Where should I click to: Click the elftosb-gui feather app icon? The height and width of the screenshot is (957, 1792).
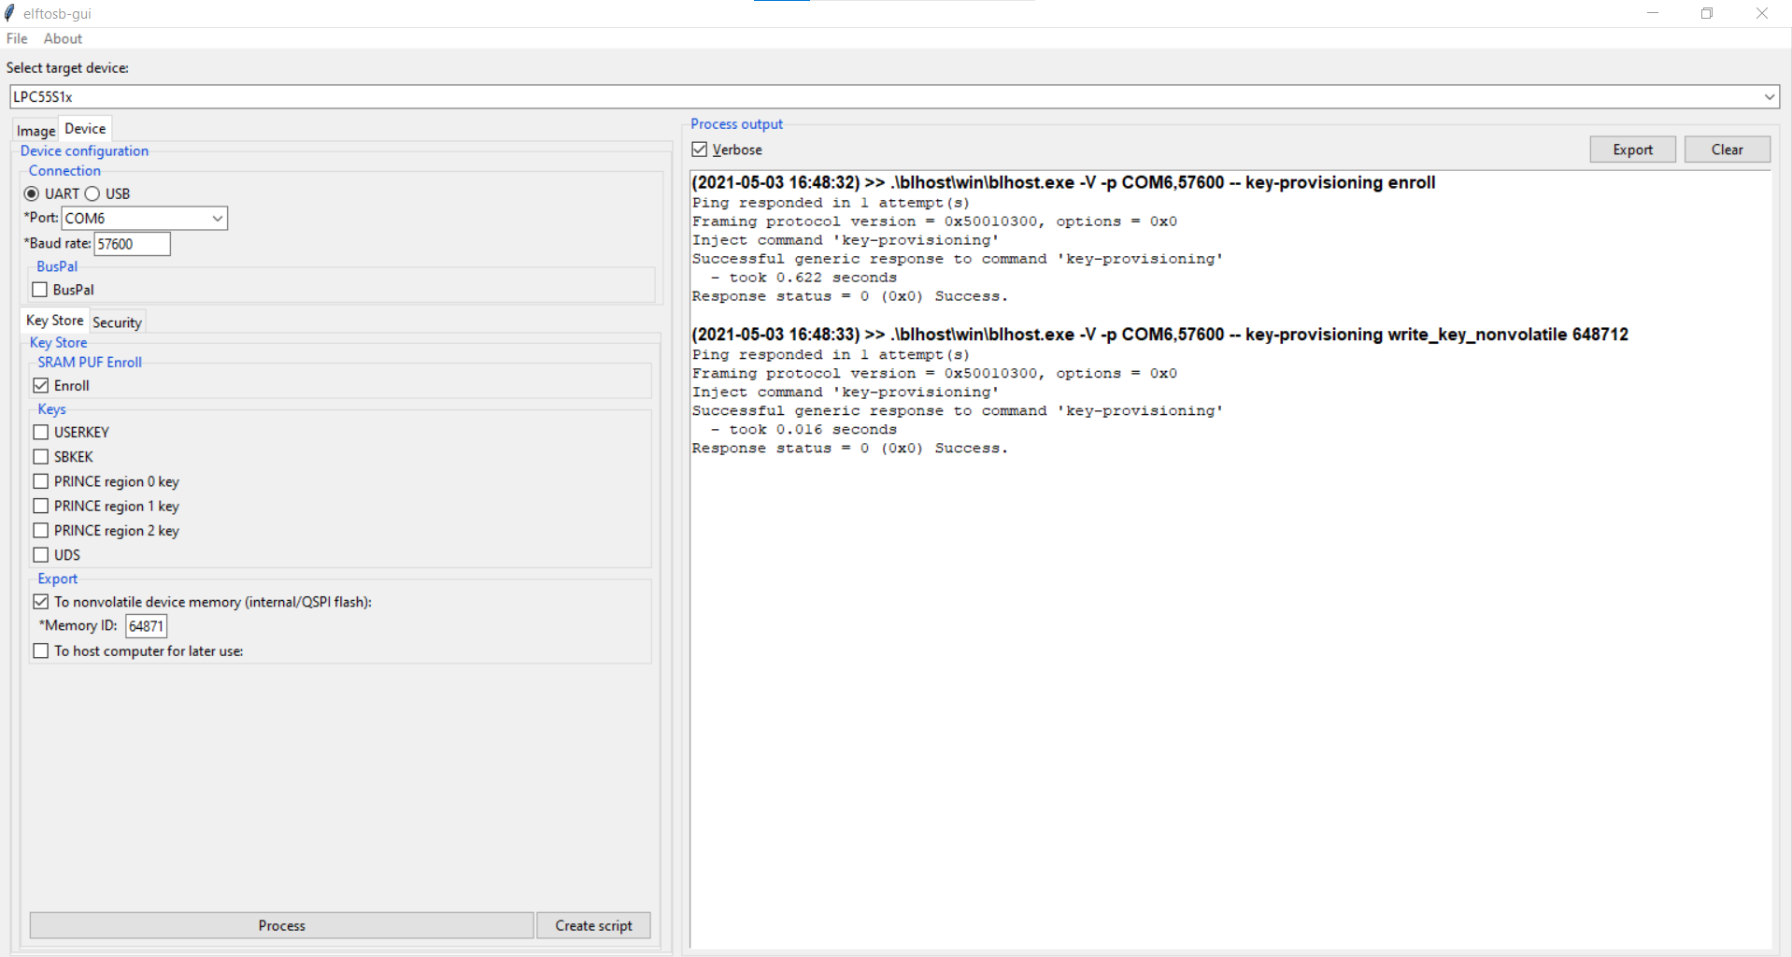pos(10,13)
